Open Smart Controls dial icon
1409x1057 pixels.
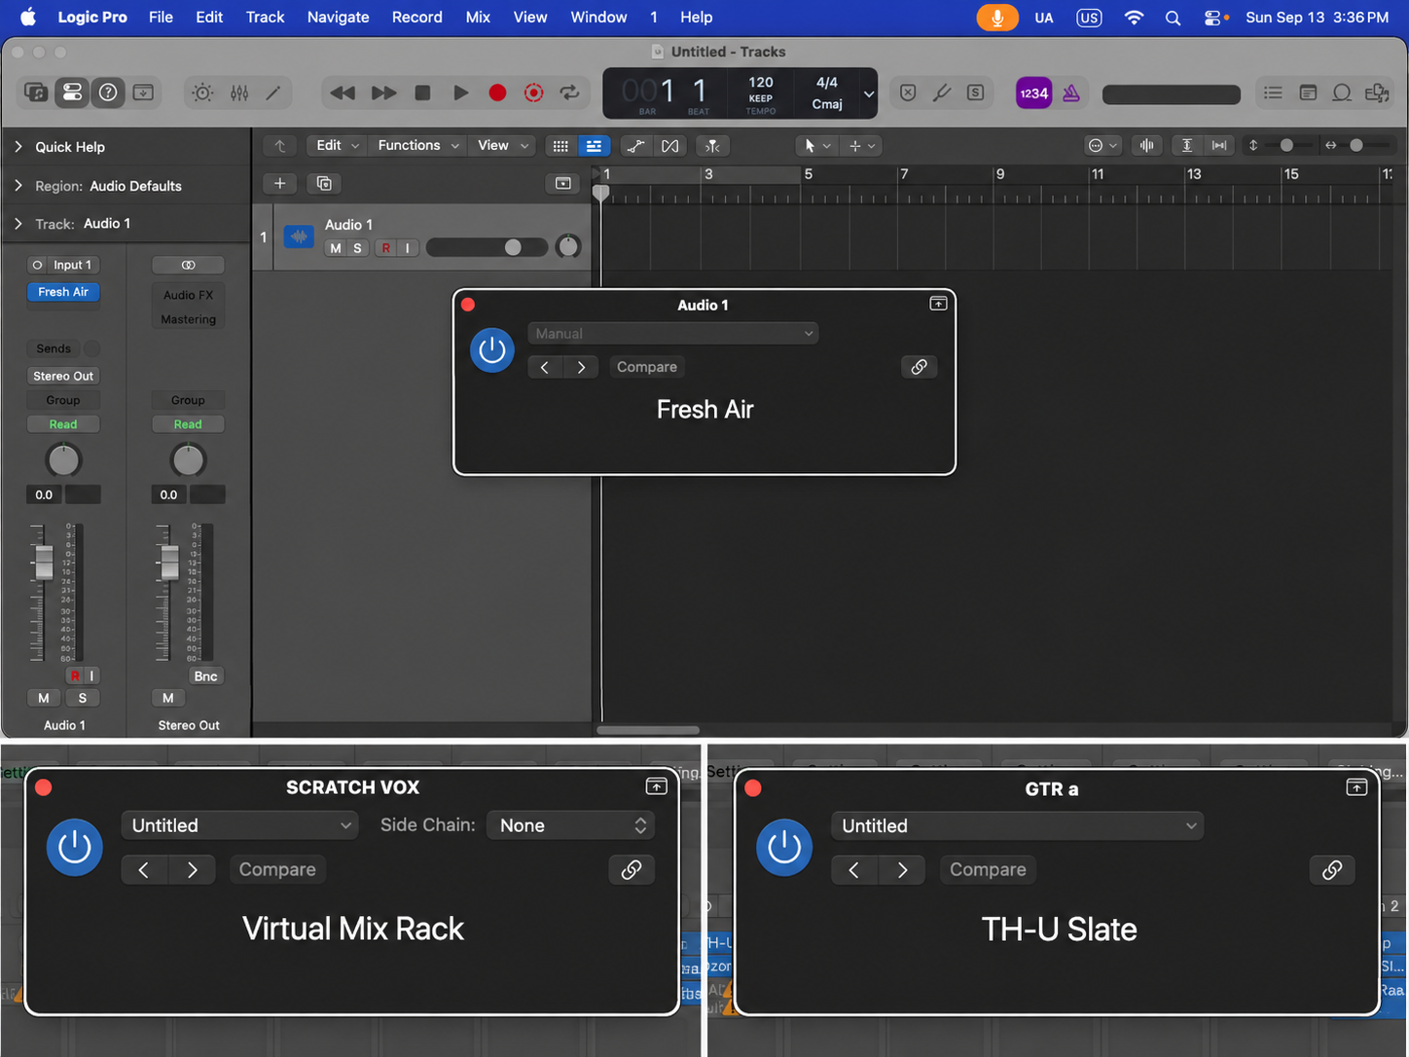[202, 92]
